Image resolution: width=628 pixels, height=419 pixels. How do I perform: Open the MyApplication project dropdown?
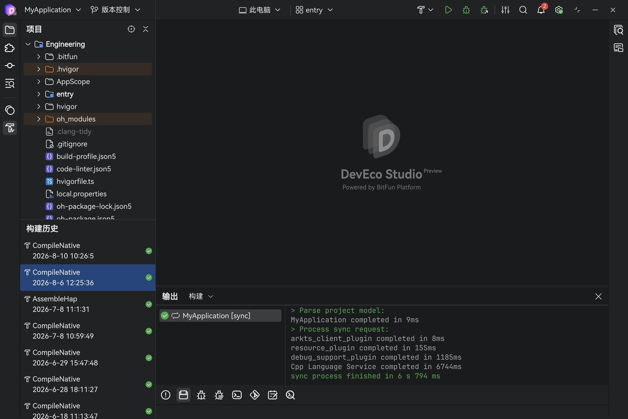[53, 10]
